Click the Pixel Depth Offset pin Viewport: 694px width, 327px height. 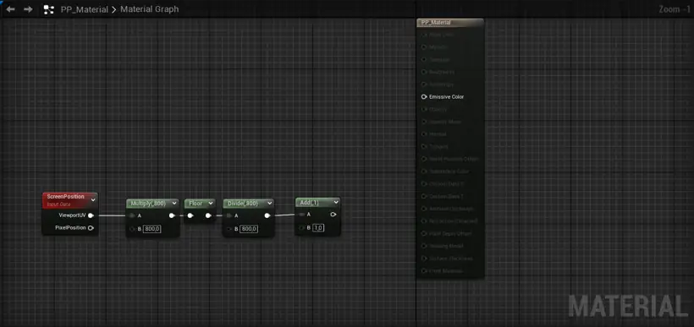pyautogui.click(x=424, y=233)
